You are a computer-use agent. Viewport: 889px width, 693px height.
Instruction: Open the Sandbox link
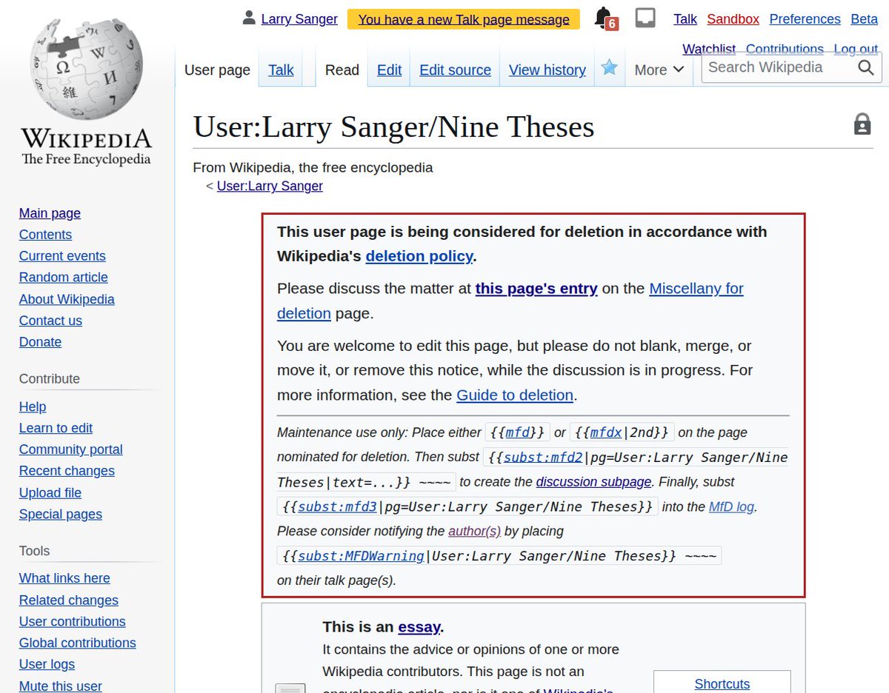coord(733,19)
